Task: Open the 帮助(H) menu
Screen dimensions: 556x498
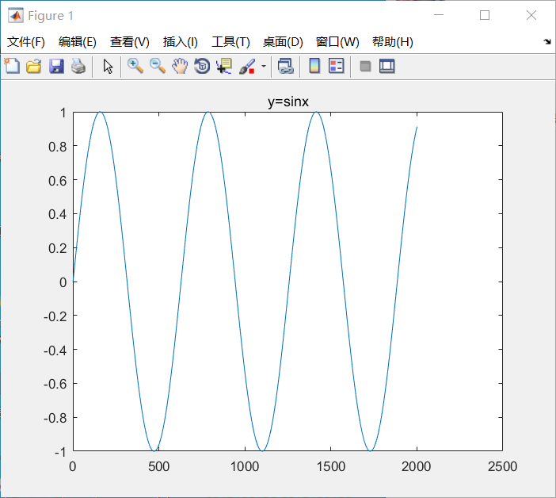Action: click(x=393, y=42)
